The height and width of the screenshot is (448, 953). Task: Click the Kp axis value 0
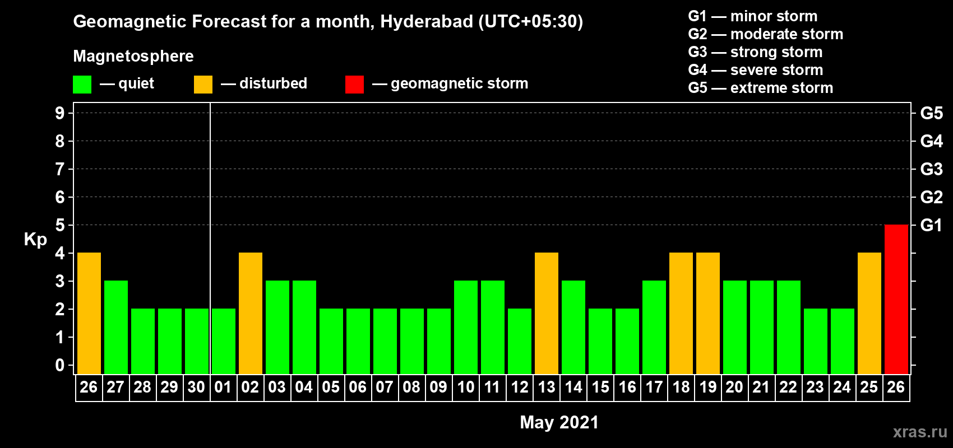[x=60, y=365]
